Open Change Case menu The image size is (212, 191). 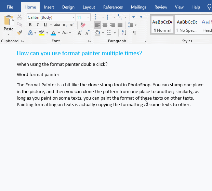(x=65, y=33)
